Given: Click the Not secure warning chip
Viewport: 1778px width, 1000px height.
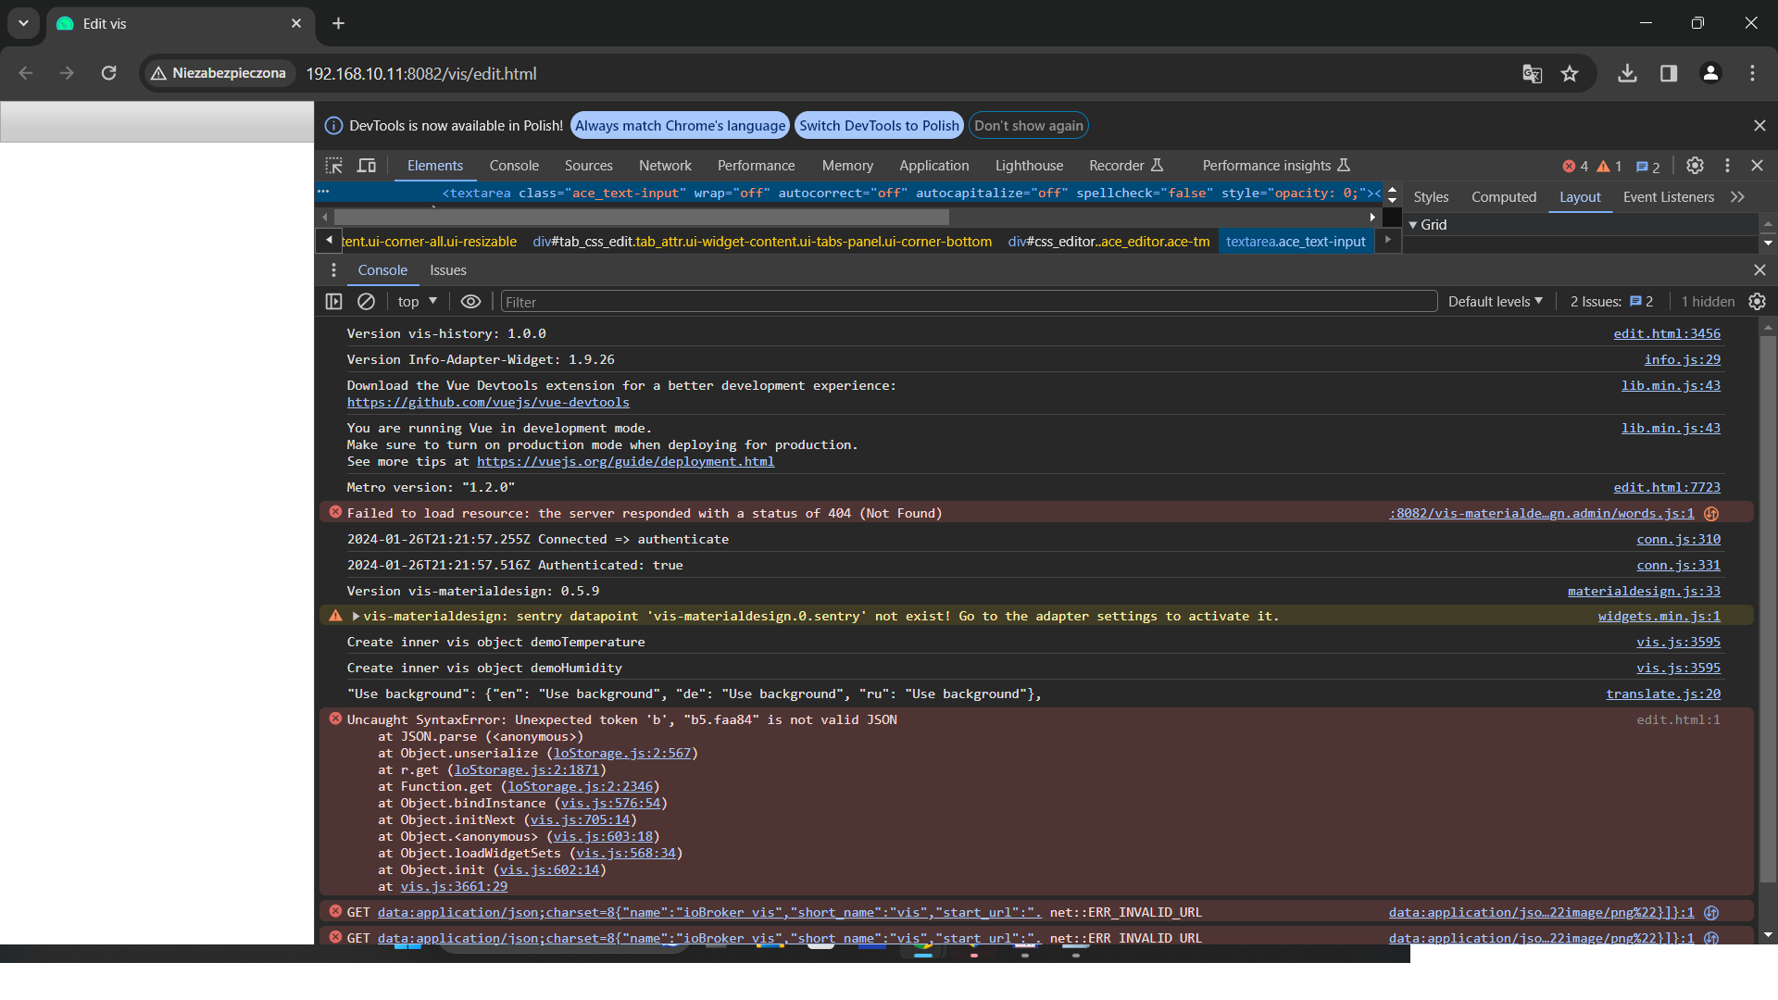Looking at the screenshot, I should point(219,74).
